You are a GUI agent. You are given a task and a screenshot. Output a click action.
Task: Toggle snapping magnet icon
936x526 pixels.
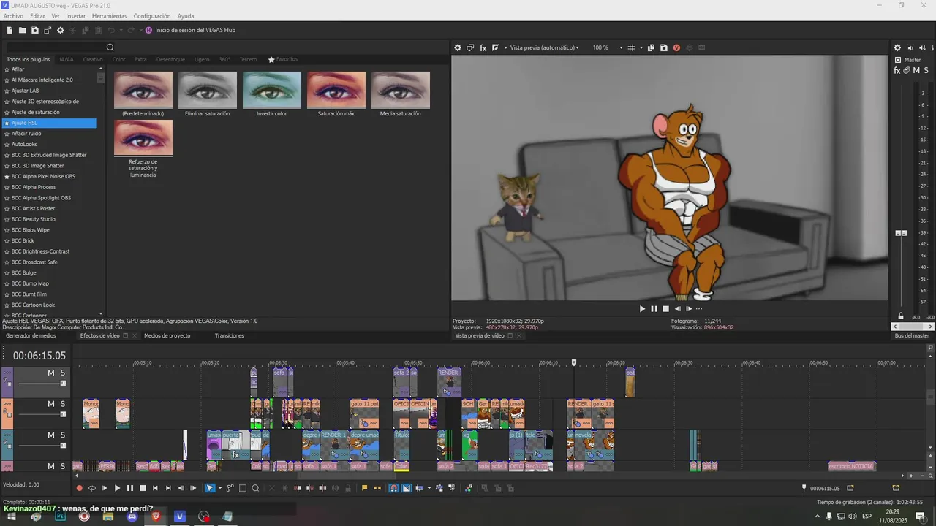(x=393, y=488)
